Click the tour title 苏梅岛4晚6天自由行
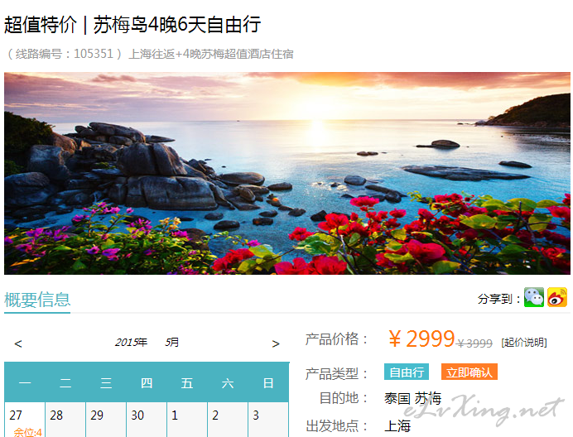573x437 pixels. [177, 25]
